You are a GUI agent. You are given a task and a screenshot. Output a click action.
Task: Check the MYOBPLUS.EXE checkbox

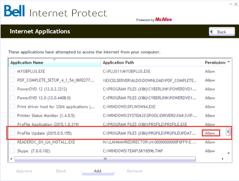(13, 71)
